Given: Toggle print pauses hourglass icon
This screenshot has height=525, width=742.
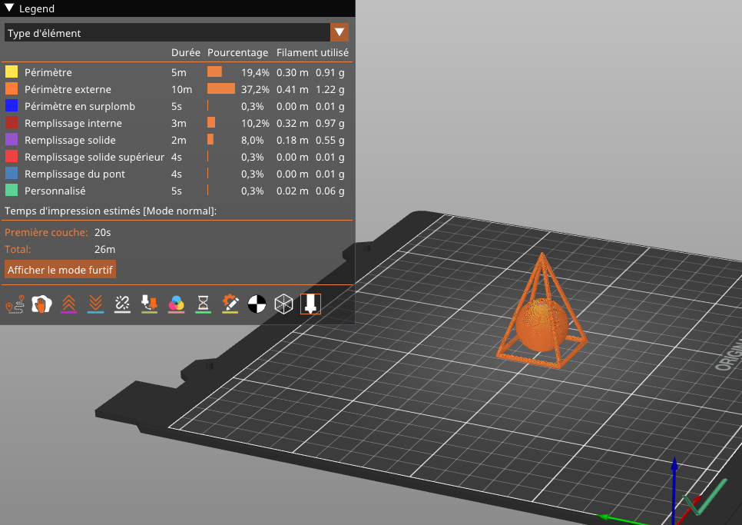Looking at the screenshot, I should 203,304.
